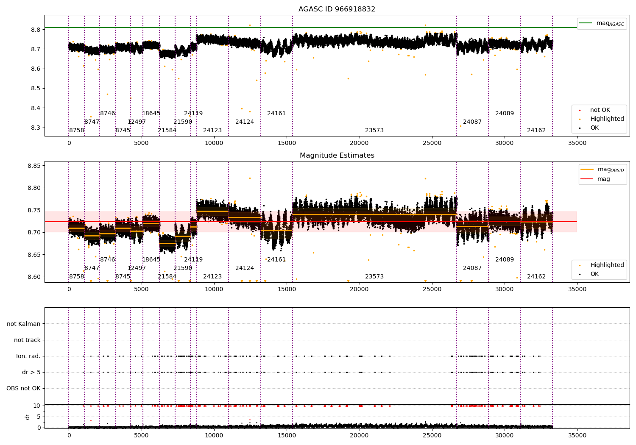
Task: Click obsid label 8758 in Magnitude Estimates plot
Action: point(77,276)
